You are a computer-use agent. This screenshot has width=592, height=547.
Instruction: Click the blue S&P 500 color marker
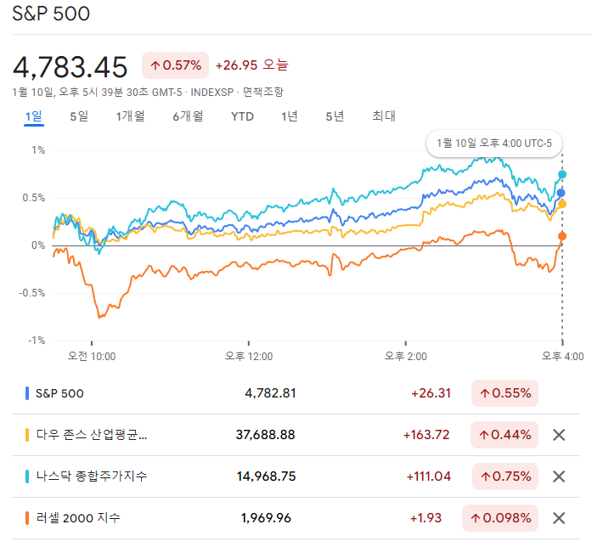[27, 393]
